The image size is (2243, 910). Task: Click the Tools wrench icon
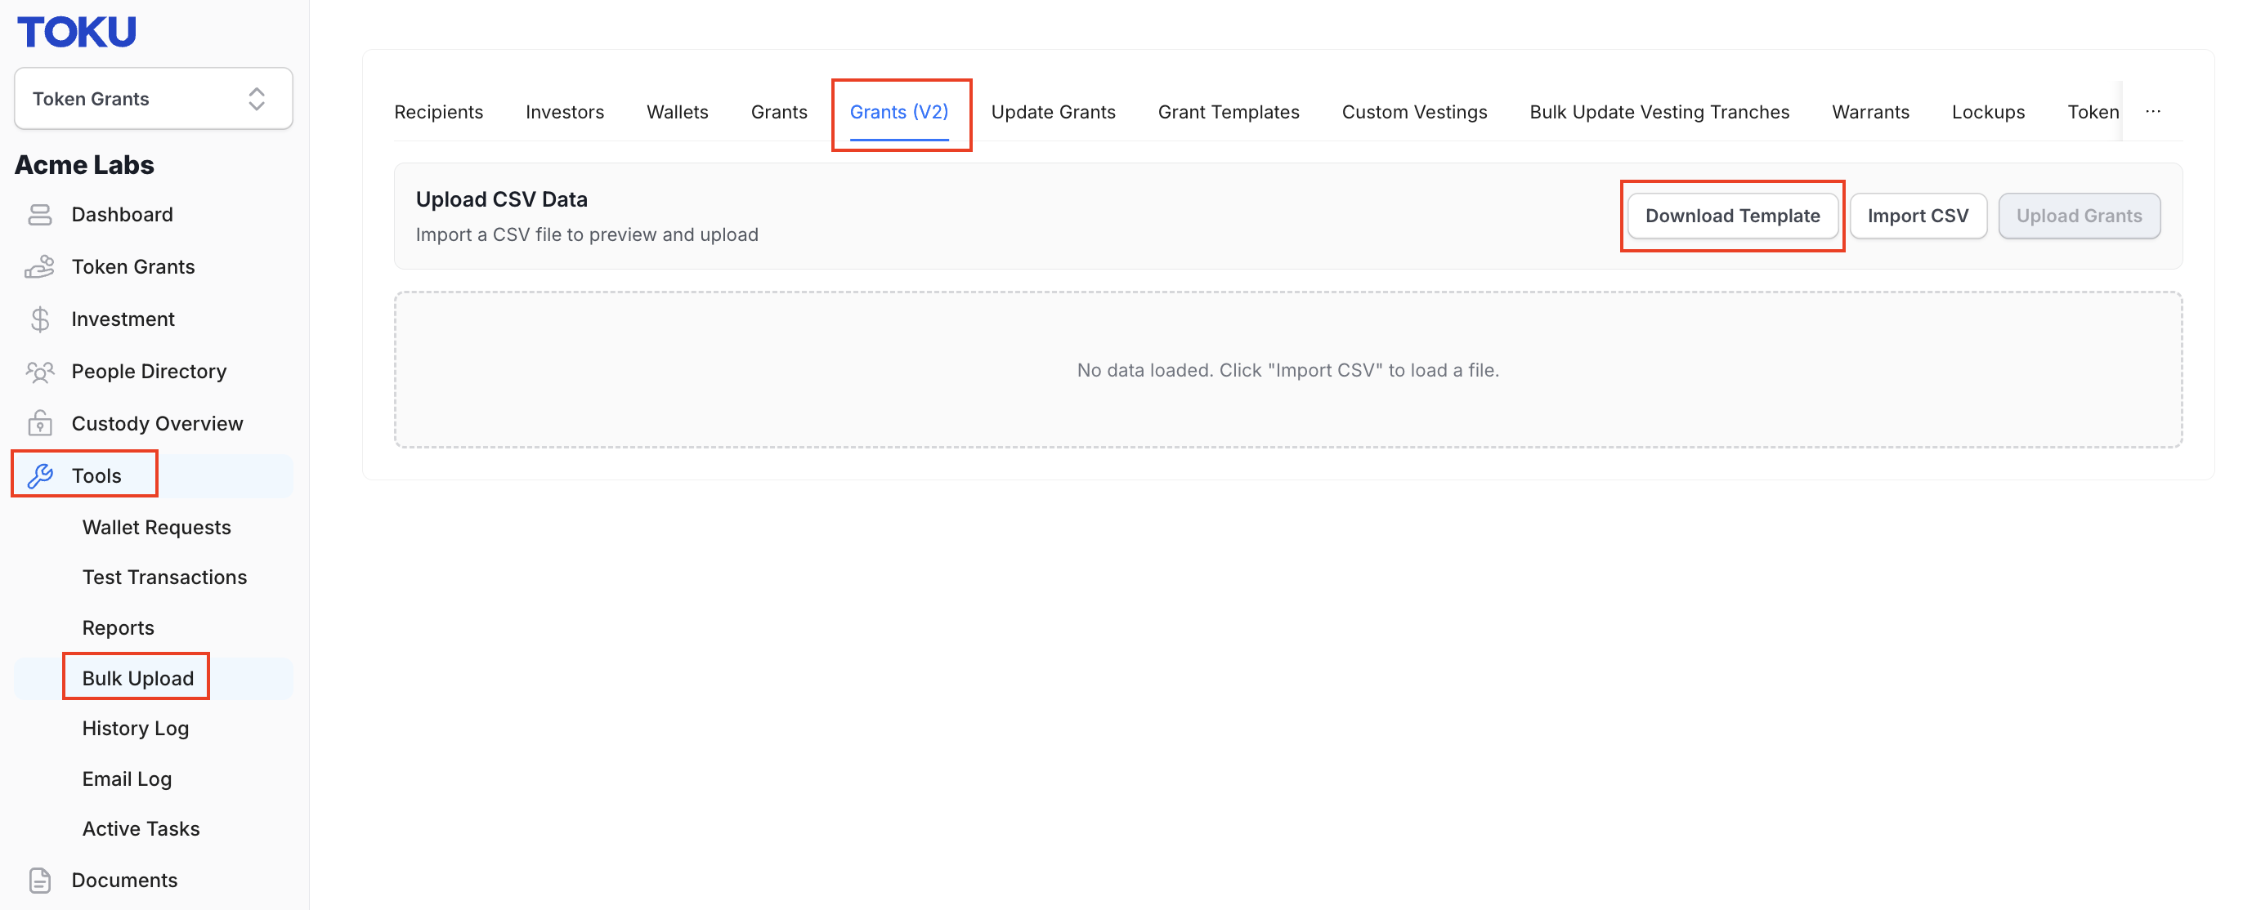point(40,476)
